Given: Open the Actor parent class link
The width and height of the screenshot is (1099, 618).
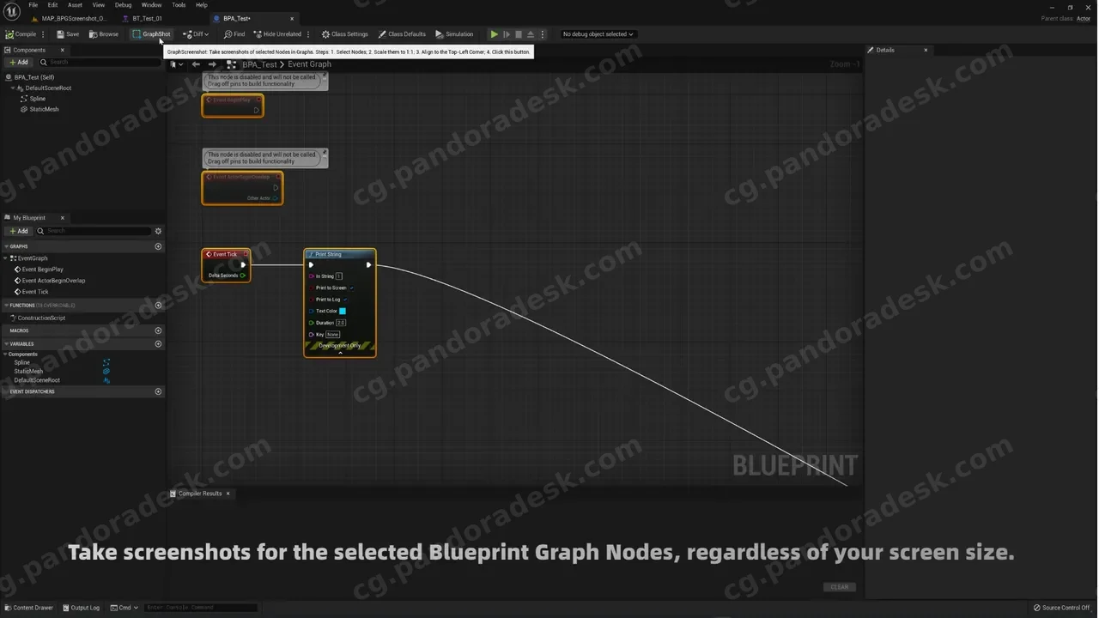Looking at the screenshot, I should click(1082, 18).
